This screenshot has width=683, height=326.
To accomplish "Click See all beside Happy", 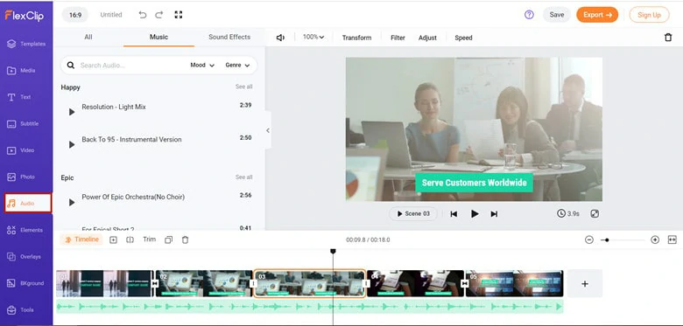I will (x=244, y=87).
